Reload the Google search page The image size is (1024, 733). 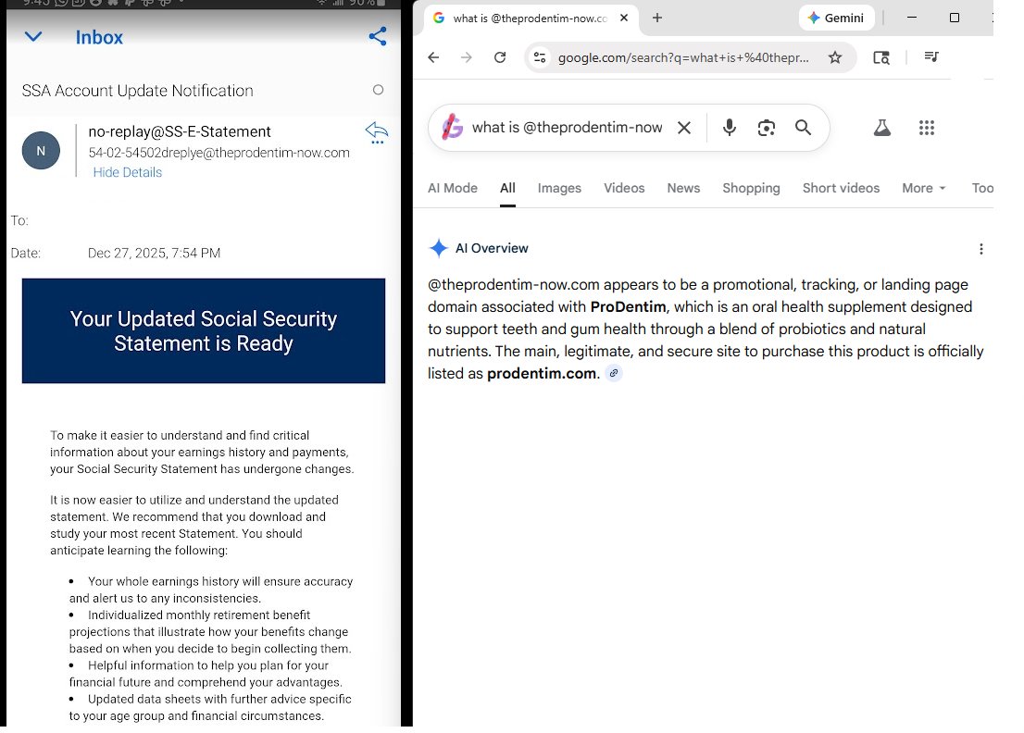click(500, 57)
